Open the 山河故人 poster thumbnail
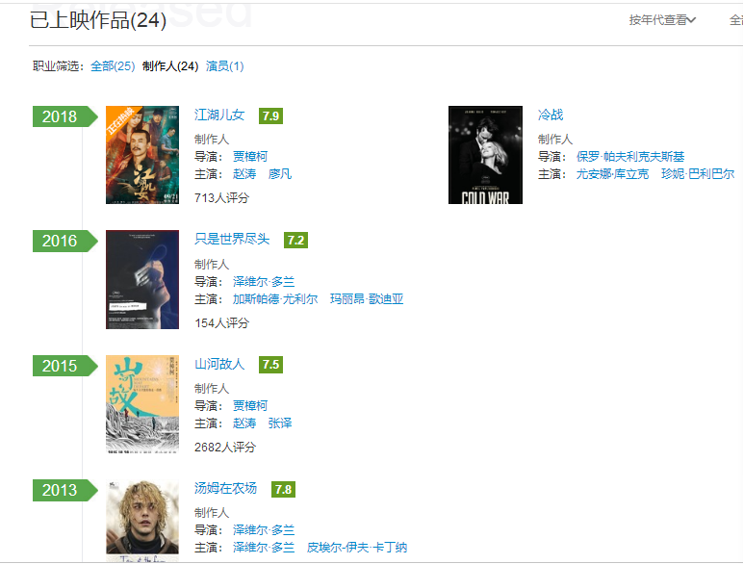This screenshot has width=743, height=564. 142,404
